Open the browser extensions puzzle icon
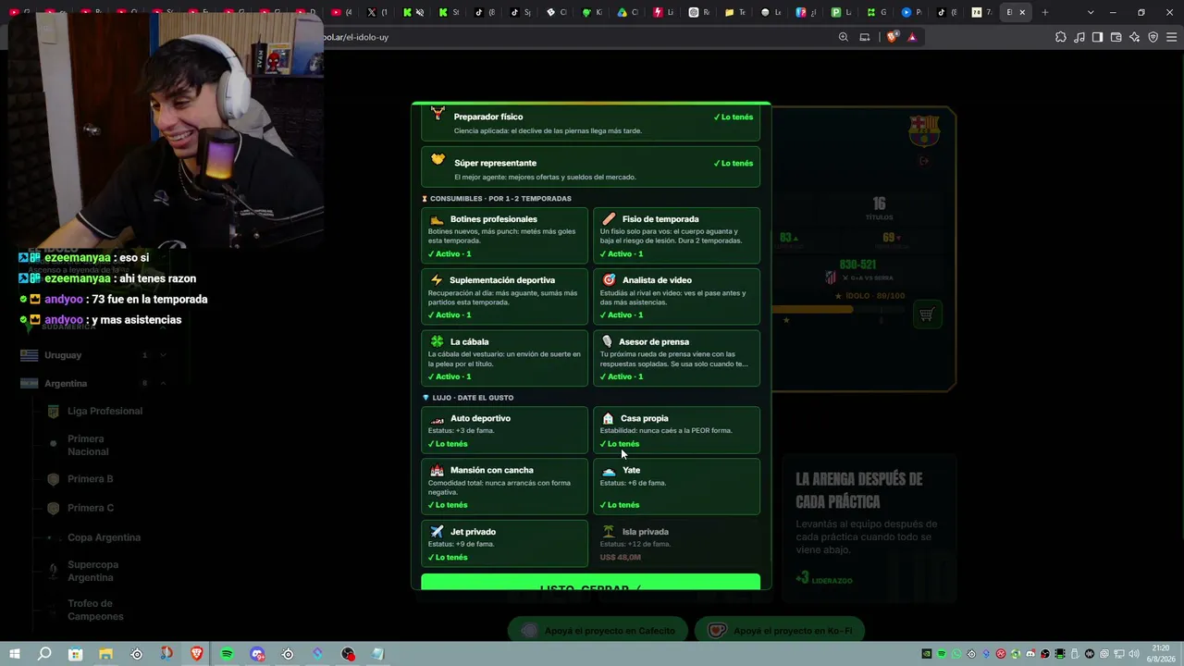The width and height of the screenshot is (1184, 666). (x=1061, y=37)
